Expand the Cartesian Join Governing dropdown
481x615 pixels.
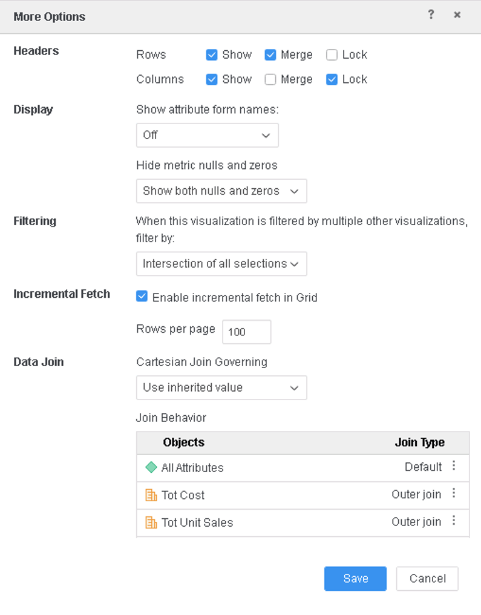[221, 388]
